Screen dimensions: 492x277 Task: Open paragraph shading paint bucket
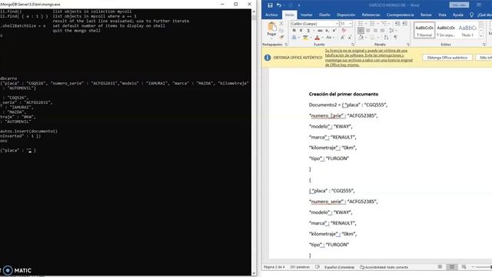(x=361, y=38)
